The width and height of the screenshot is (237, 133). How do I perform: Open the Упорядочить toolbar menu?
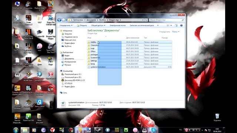pyautogui.click(x=66, y=25)
